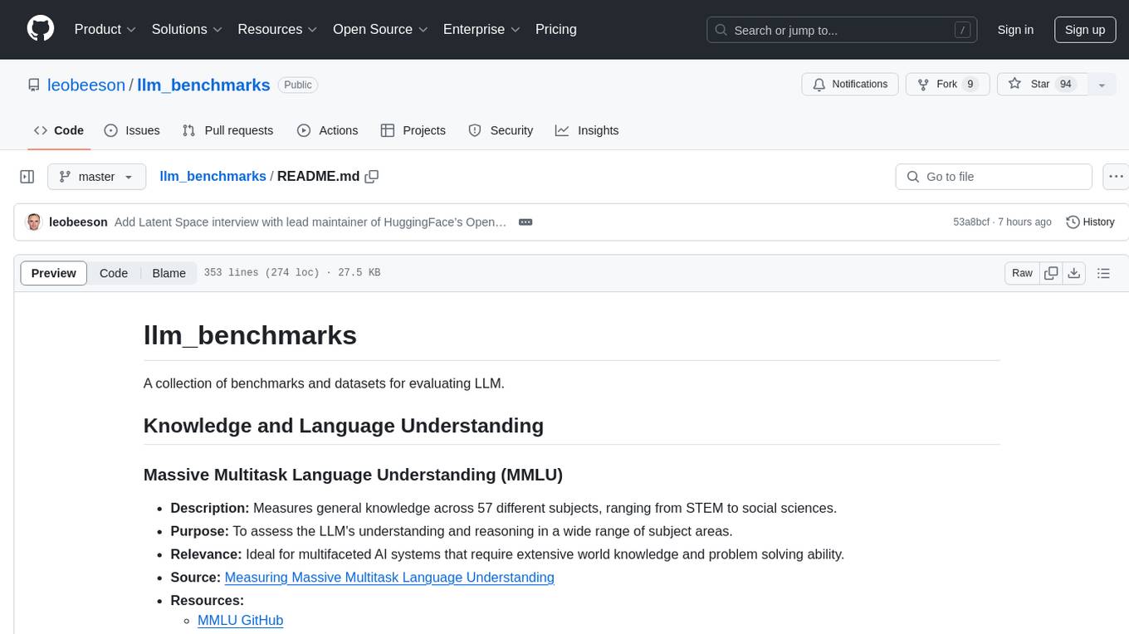
Task: Click the repository icon beside leobeeson
Action: click(33, 85)
